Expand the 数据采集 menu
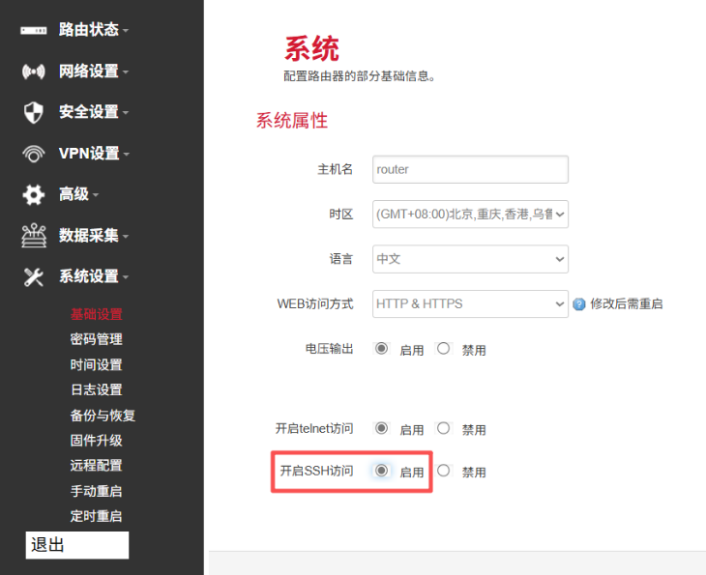The image size is (706, 575). 93,236
